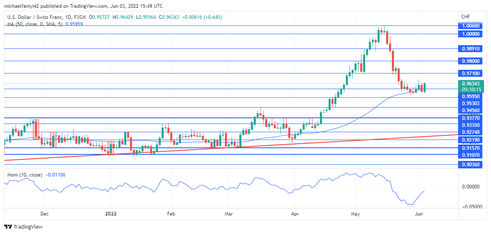Click the momentum scale −0.05000 label

(471, 206)
